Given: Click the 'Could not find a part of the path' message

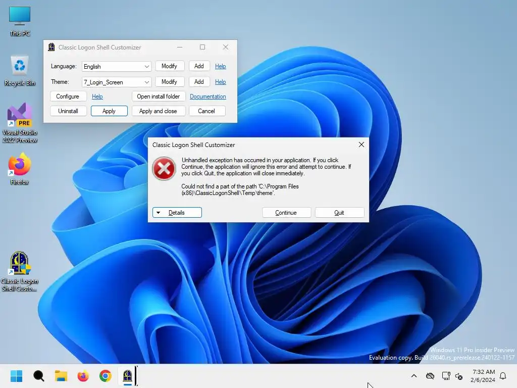Looking at the screenshot, I should click(x=240, y=190).
